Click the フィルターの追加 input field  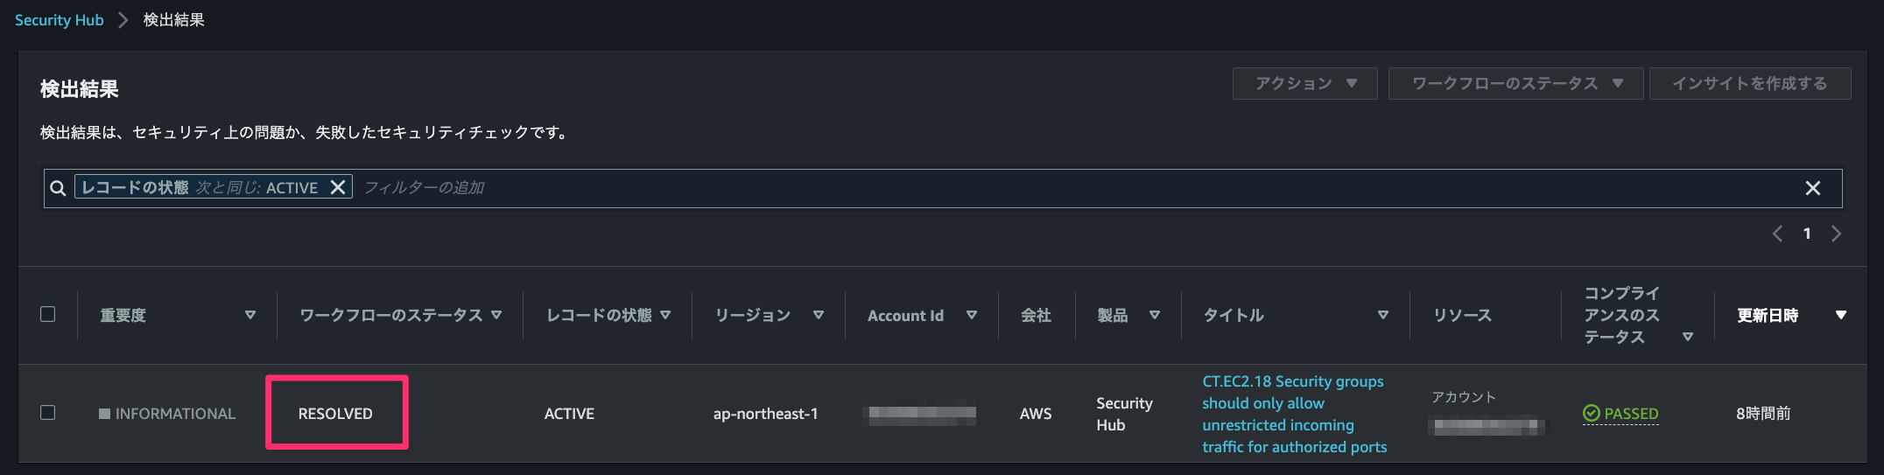tap(1077, 188)
